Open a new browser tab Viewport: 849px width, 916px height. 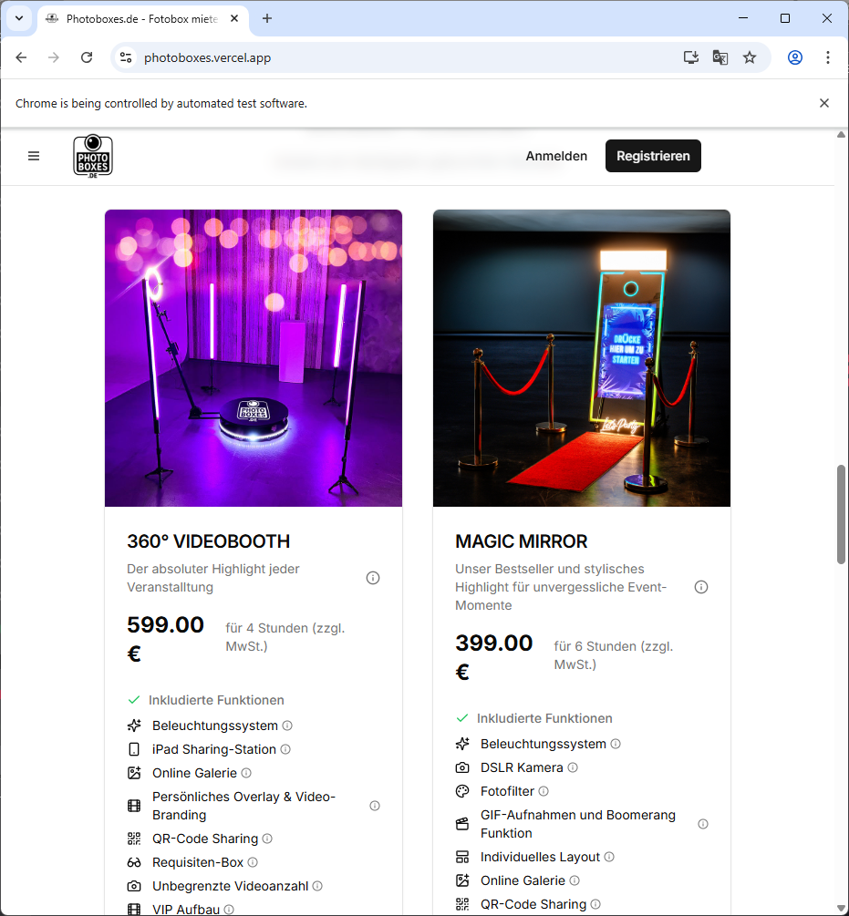(267, 18)
